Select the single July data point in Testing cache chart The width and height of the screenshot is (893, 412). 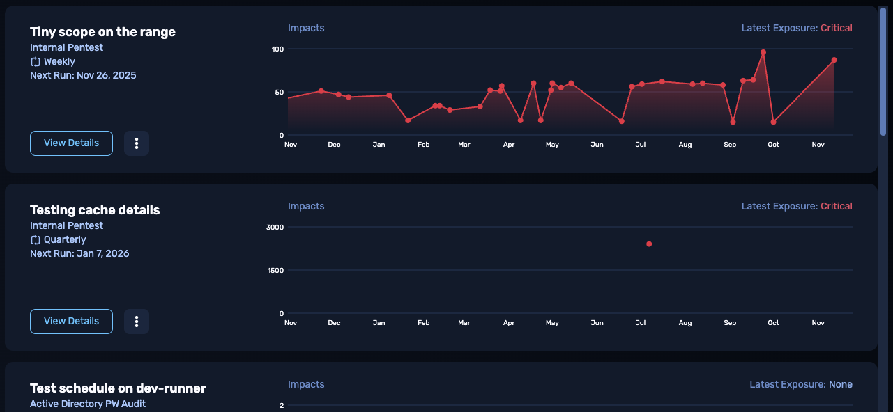649,244
